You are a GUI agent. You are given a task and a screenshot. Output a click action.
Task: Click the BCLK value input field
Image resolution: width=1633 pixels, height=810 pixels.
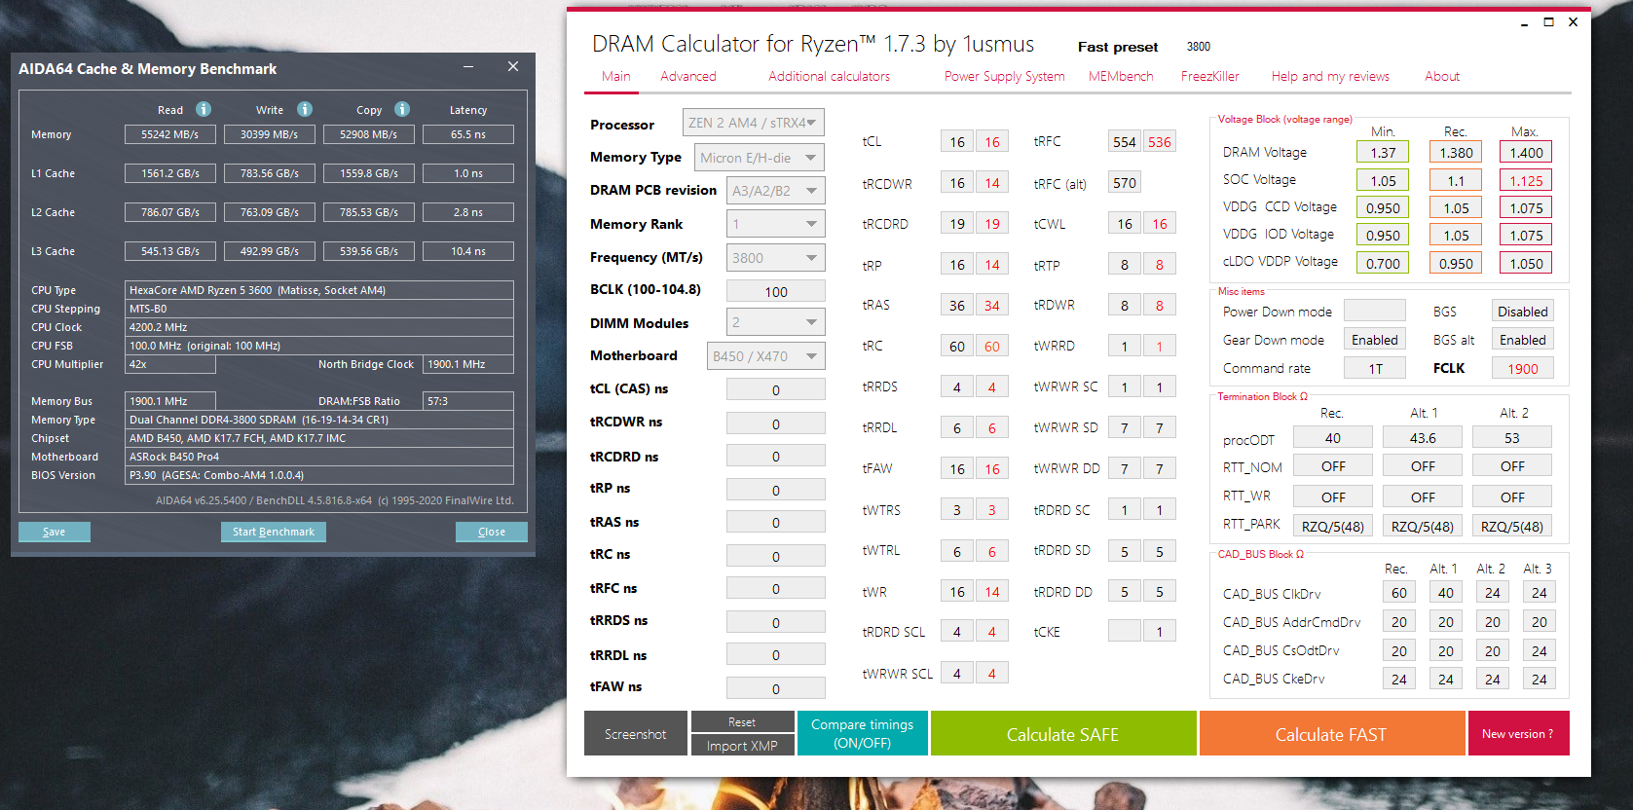click(776, 292)
